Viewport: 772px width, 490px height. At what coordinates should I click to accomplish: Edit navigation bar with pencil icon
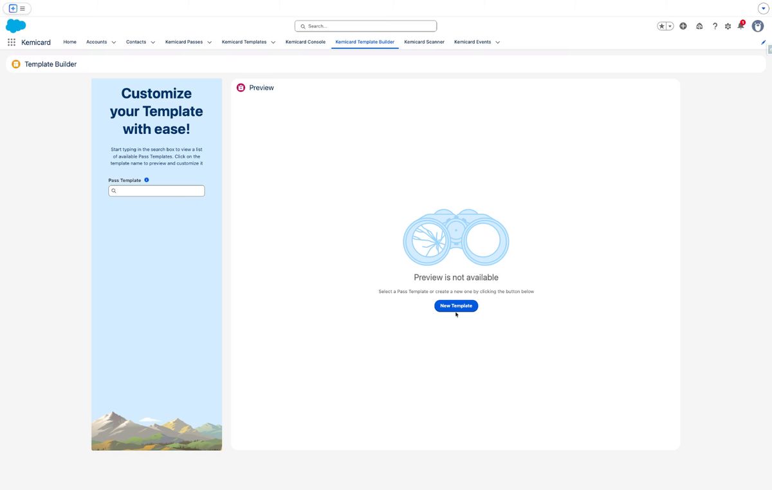tap(764, 42)
